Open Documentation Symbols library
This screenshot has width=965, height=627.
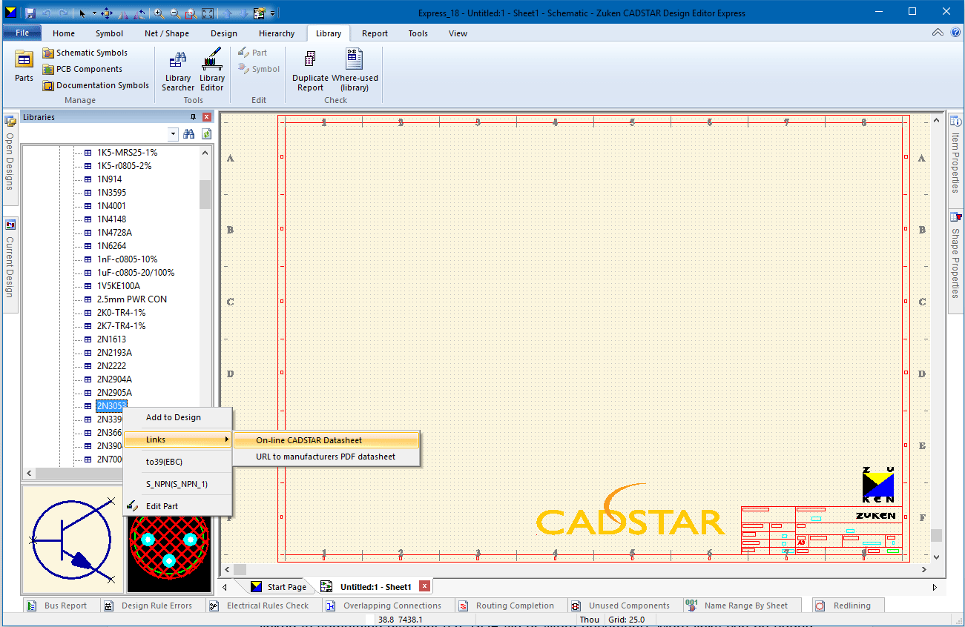pyautogui.click(x=96, y=85)
